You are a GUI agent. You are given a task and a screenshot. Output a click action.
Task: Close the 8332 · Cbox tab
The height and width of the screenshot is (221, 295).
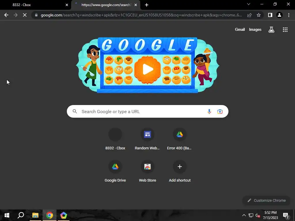pos(67,5)
